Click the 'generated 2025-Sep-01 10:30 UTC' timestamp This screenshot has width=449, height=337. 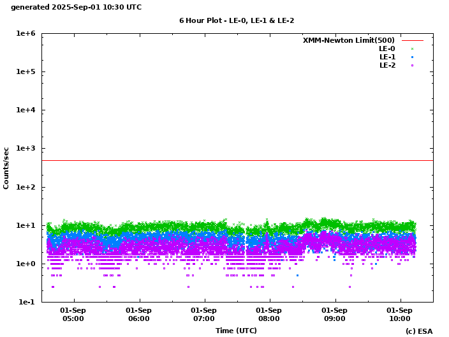(x=76, y=7)
